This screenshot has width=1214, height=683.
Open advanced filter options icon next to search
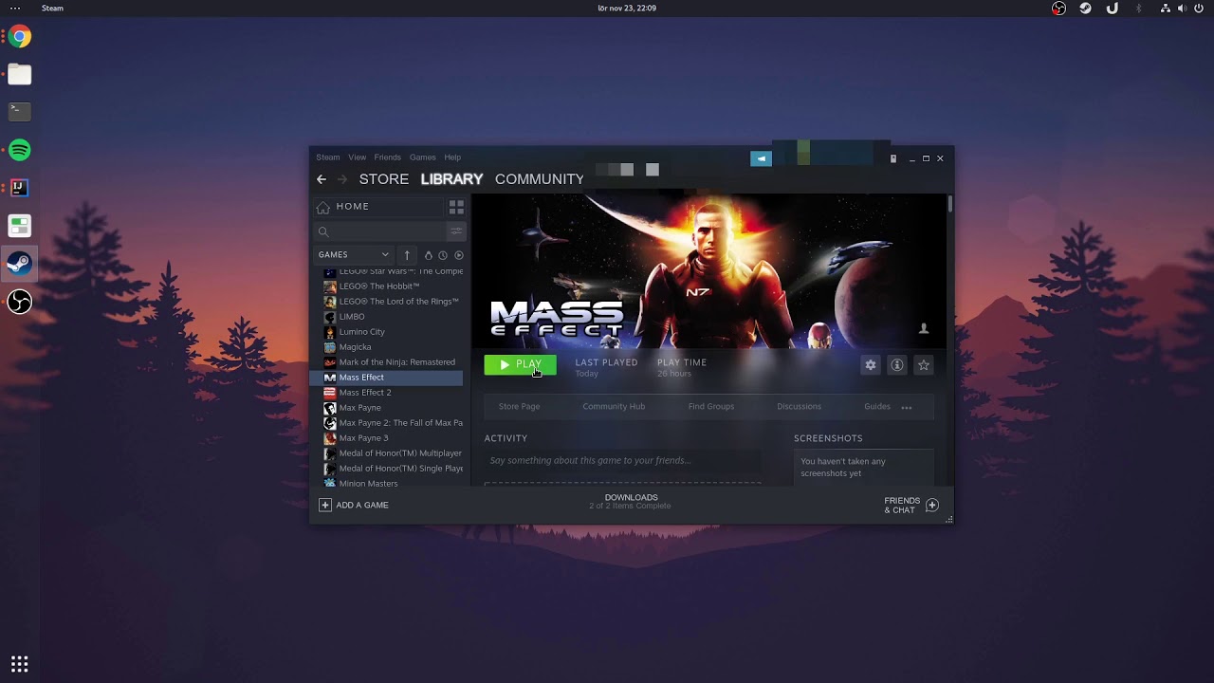pos(456,231)
